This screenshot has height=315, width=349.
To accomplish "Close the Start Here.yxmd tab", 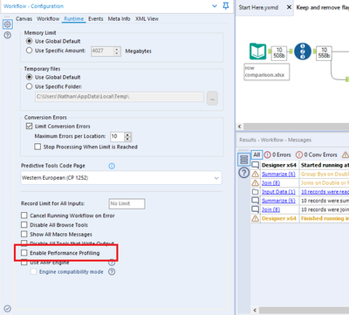I will pyautogui.click(x=289, y=7).
